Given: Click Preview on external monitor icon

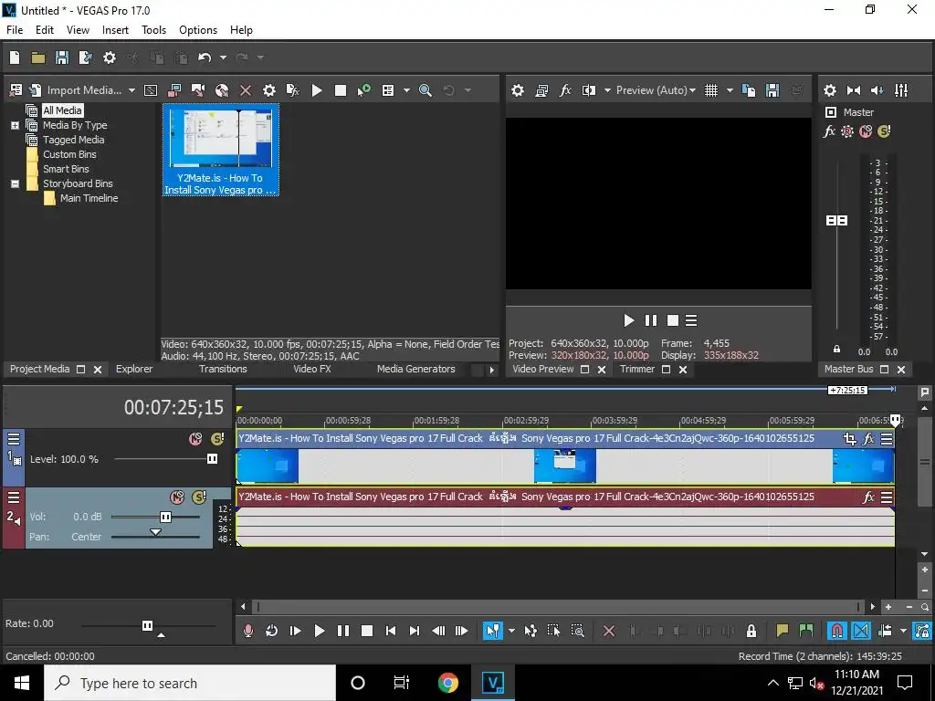Looking at the screenshot, I should click(541, 90).
